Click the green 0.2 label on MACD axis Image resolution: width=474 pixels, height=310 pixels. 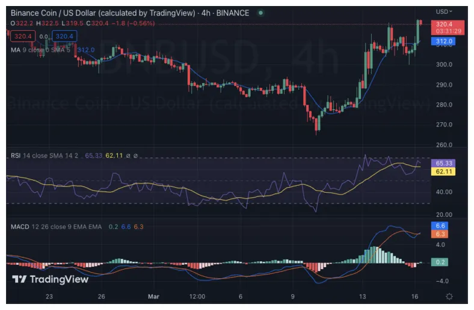tap(440, 262)
